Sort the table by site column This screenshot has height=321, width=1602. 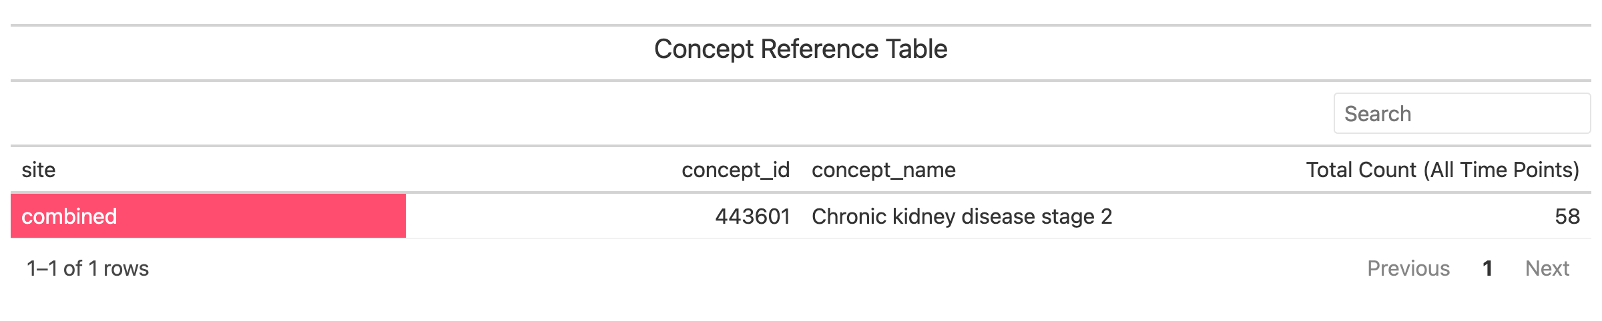38,170
